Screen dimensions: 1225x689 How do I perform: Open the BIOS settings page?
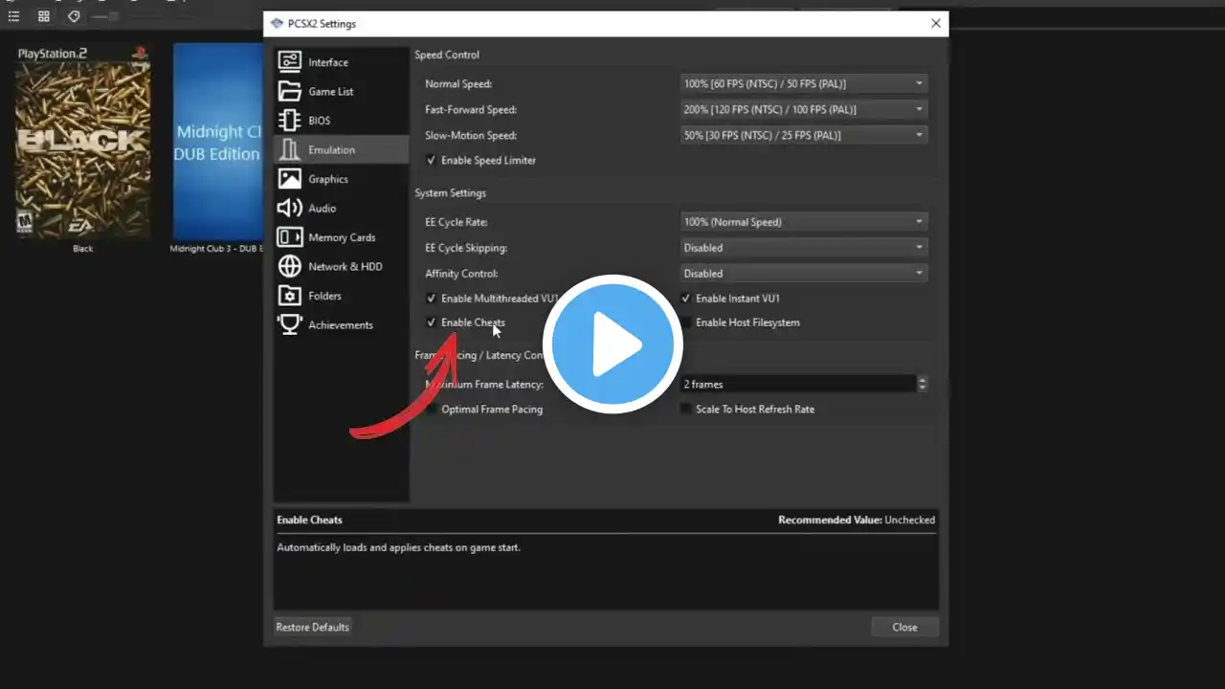point(341,121)
